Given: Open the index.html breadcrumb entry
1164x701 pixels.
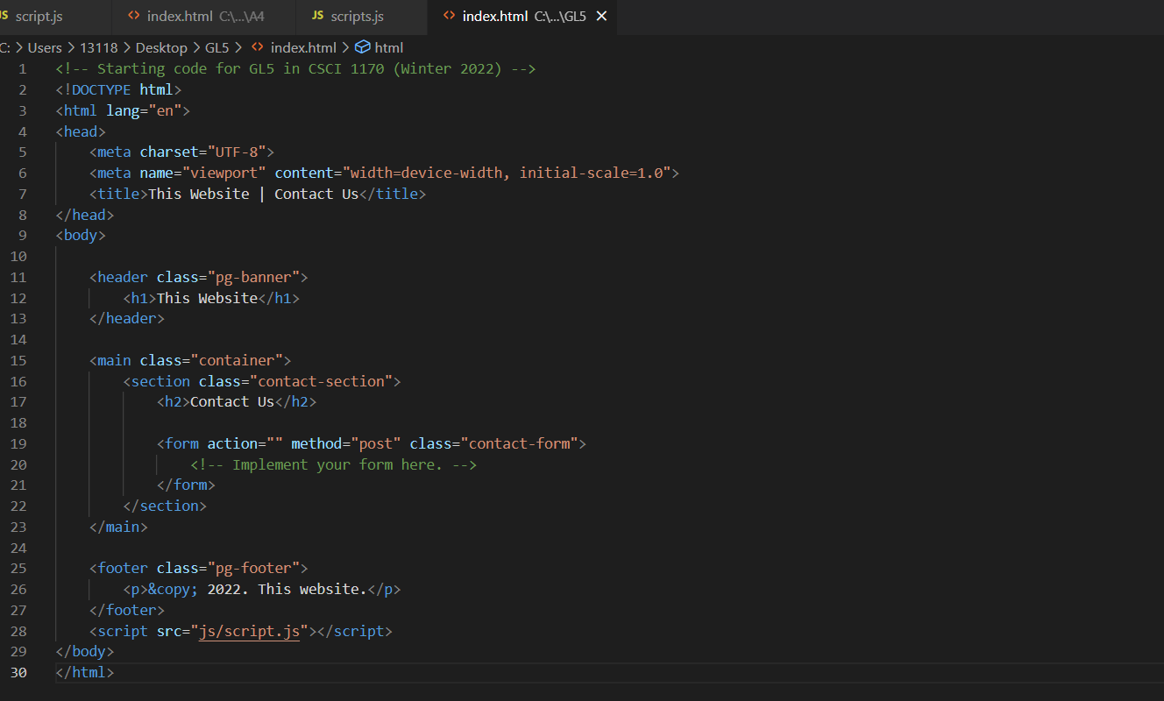Looking at the screenshot, I should click(304, 47).
